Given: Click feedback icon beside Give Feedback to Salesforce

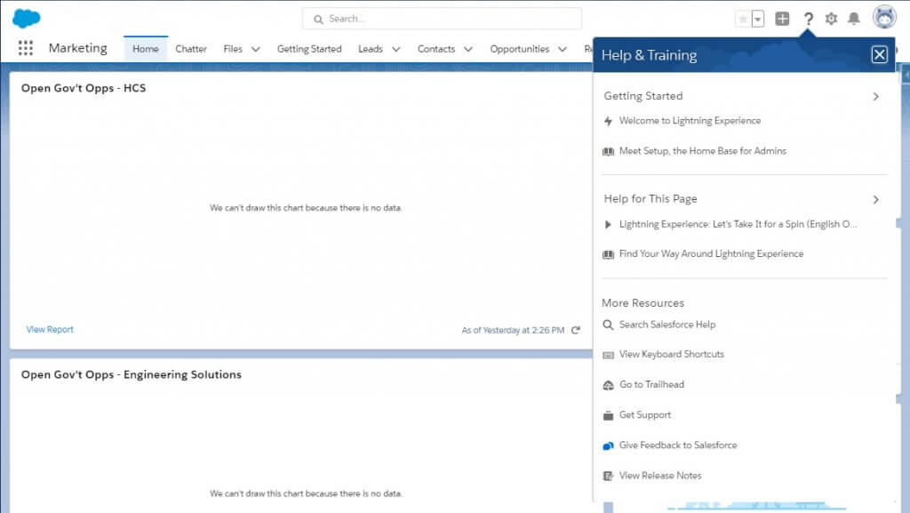Looking at the screenshot, I should point(608,445).
